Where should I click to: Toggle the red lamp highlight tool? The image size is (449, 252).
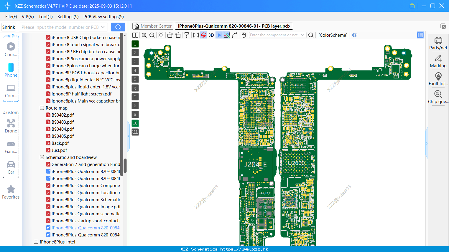(204, 35)
